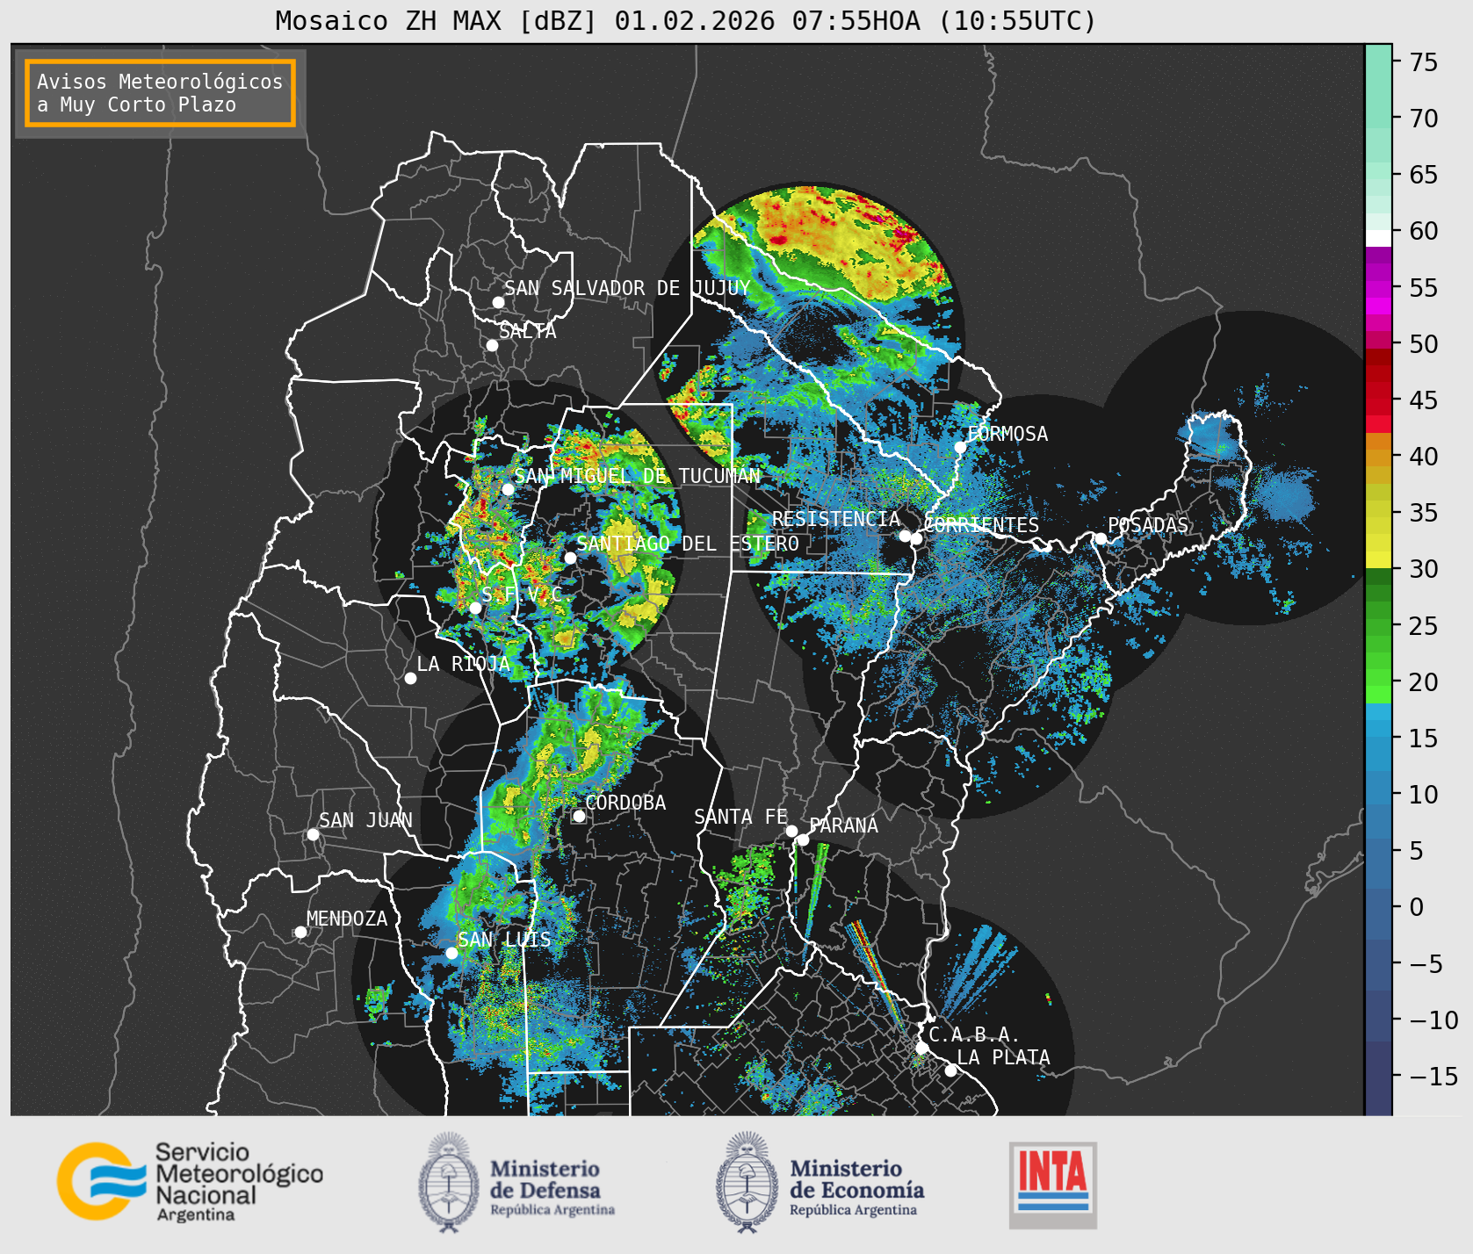
Task: Click the Mosaico ZH MAX title text
Action: 686,20
